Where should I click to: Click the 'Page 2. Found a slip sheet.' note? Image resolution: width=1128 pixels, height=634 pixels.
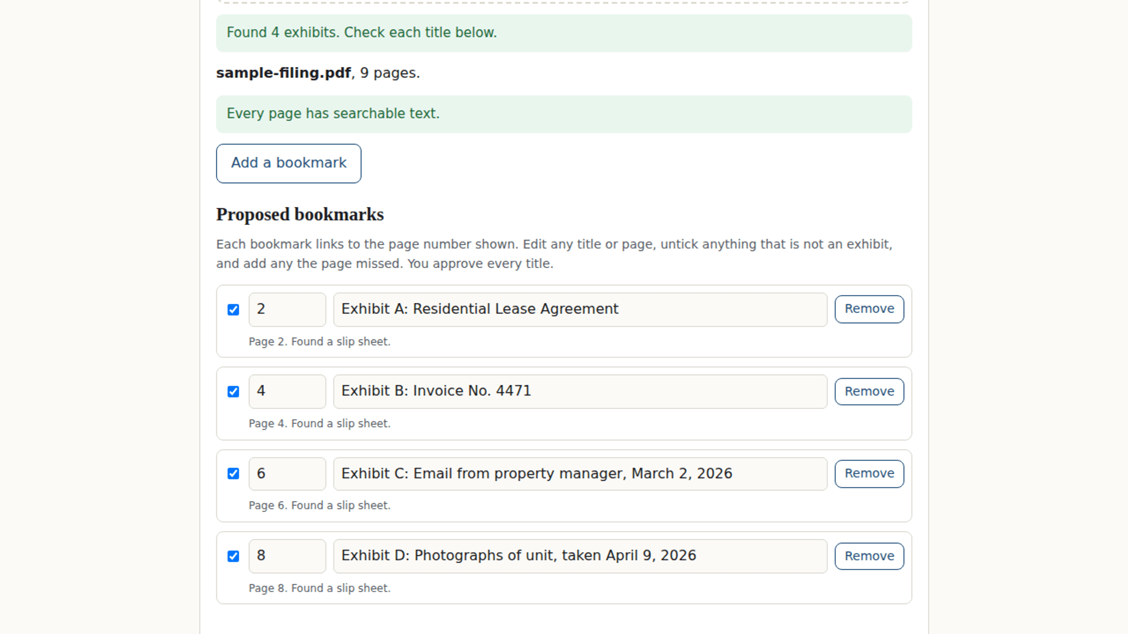pyautogui.click(x=319, y=342)
